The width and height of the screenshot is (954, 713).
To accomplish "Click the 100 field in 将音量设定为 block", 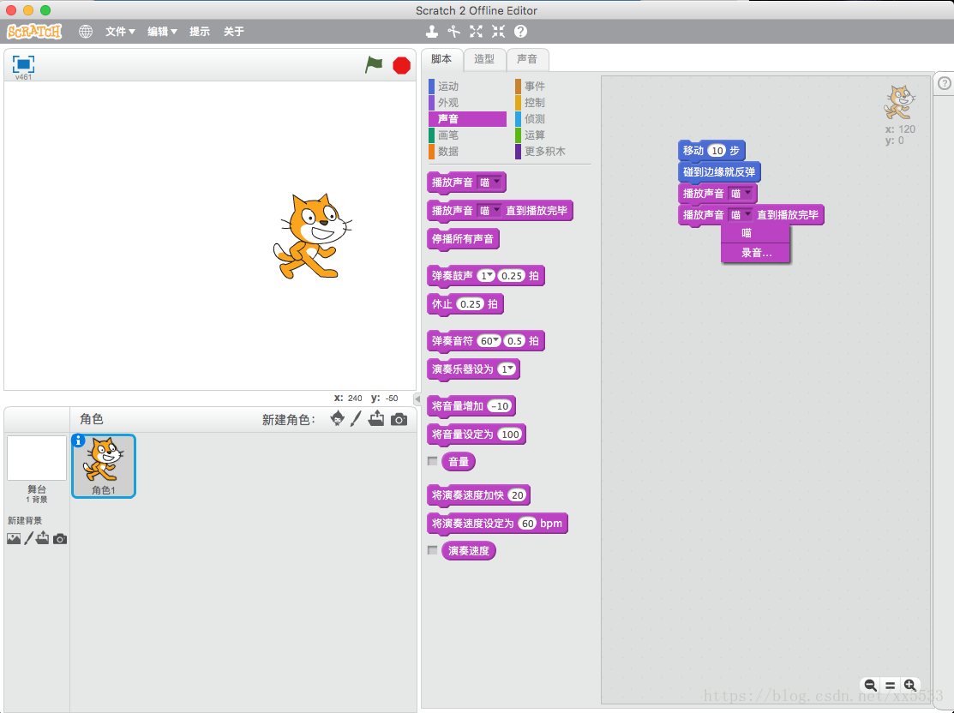I will (x=510, y=434).
